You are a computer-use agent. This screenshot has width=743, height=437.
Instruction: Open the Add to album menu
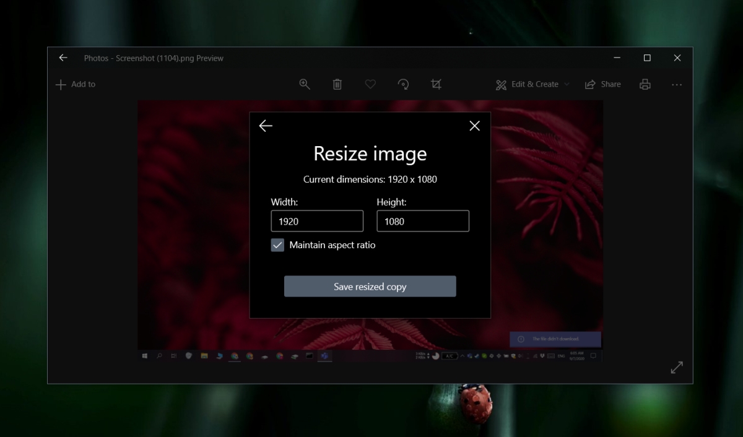(x=75, y=84)
